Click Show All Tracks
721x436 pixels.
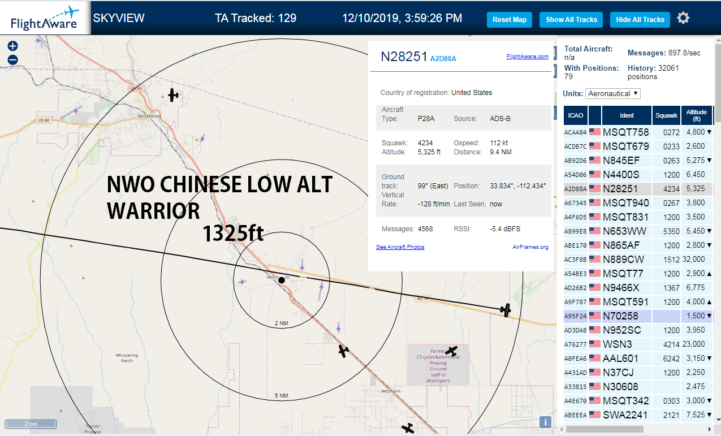click(x=571, y=19)
